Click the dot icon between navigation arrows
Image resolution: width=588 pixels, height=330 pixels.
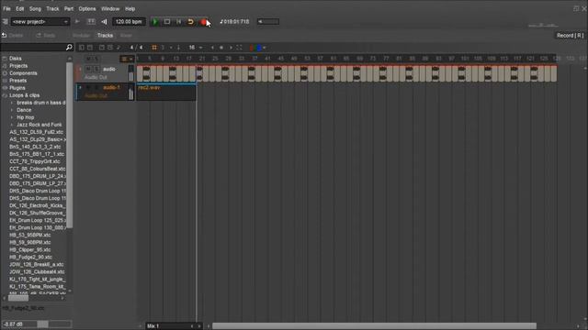(221, 48)
